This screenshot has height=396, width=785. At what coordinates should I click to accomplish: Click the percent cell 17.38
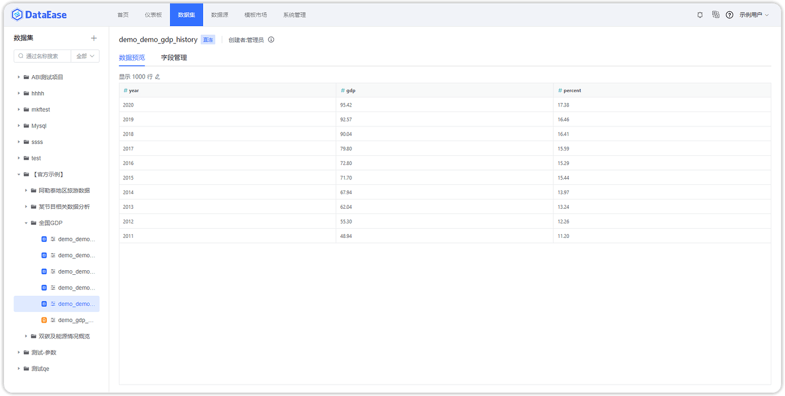coord(663,105)
